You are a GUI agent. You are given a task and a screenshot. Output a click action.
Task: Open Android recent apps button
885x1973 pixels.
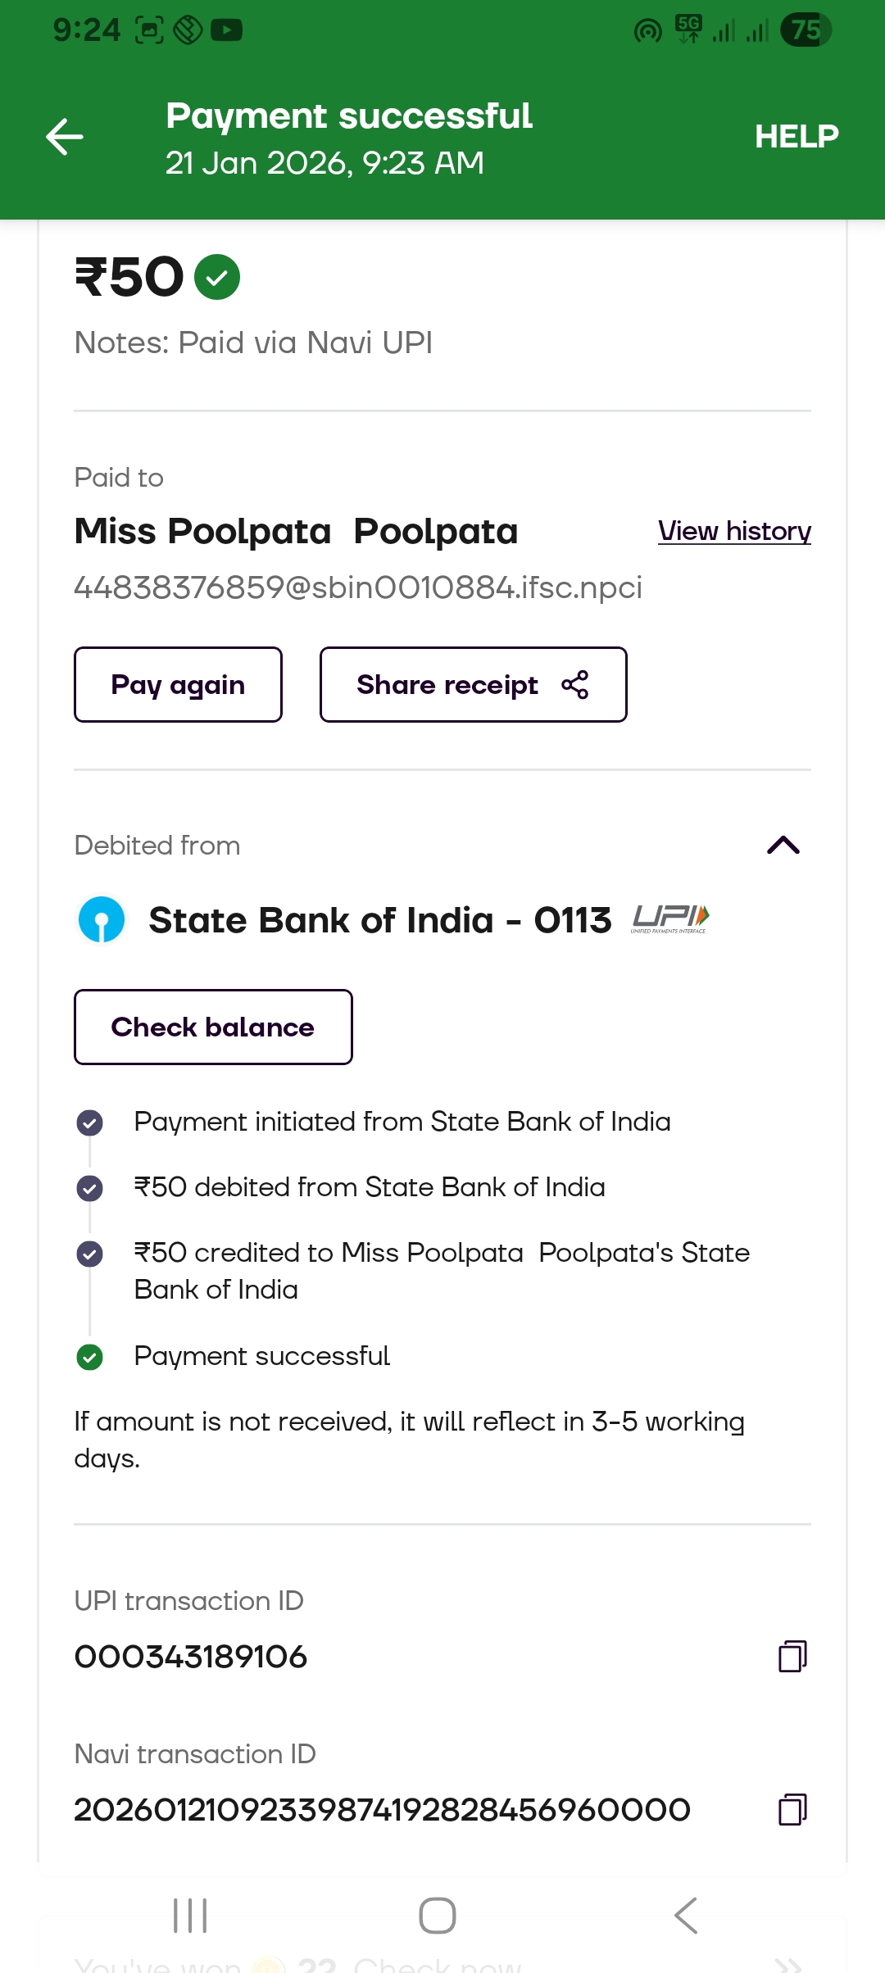pyautogui.click(x=190, y=1916)
